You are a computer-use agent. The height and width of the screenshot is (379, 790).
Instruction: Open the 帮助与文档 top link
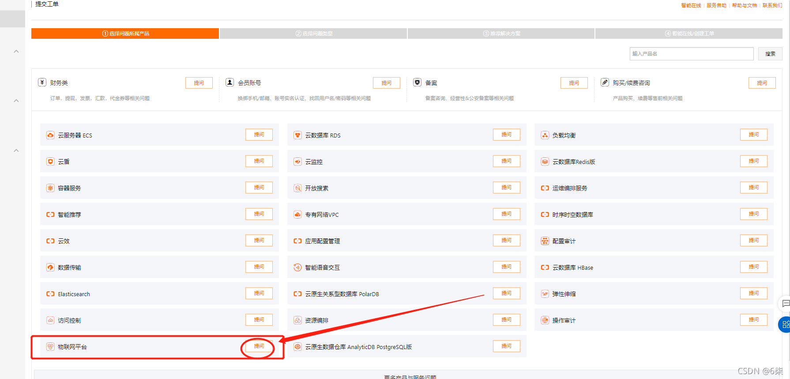pos(745,5)
